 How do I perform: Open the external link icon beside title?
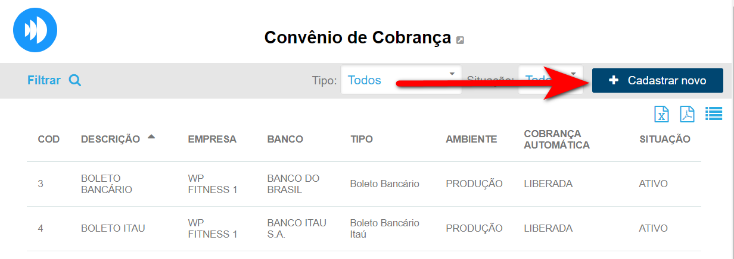(460, 40)
